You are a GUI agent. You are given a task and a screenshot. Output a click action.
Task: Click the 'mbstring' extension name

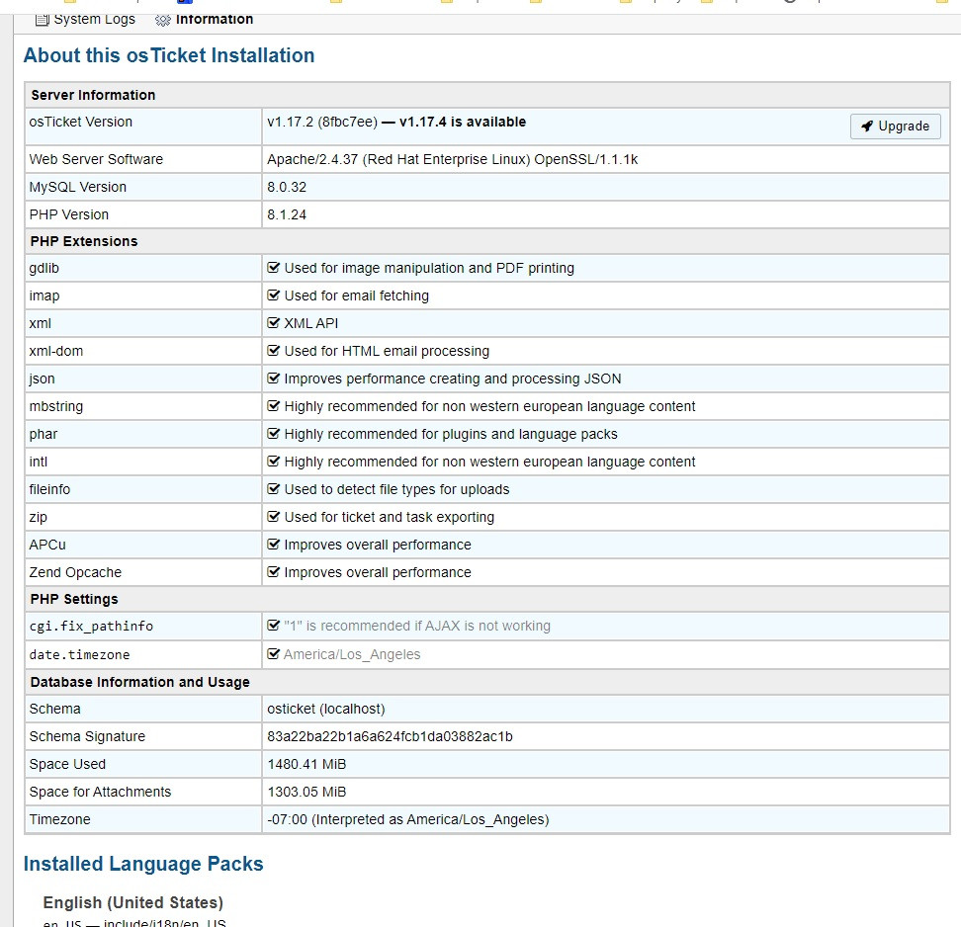tap(55, 406)
